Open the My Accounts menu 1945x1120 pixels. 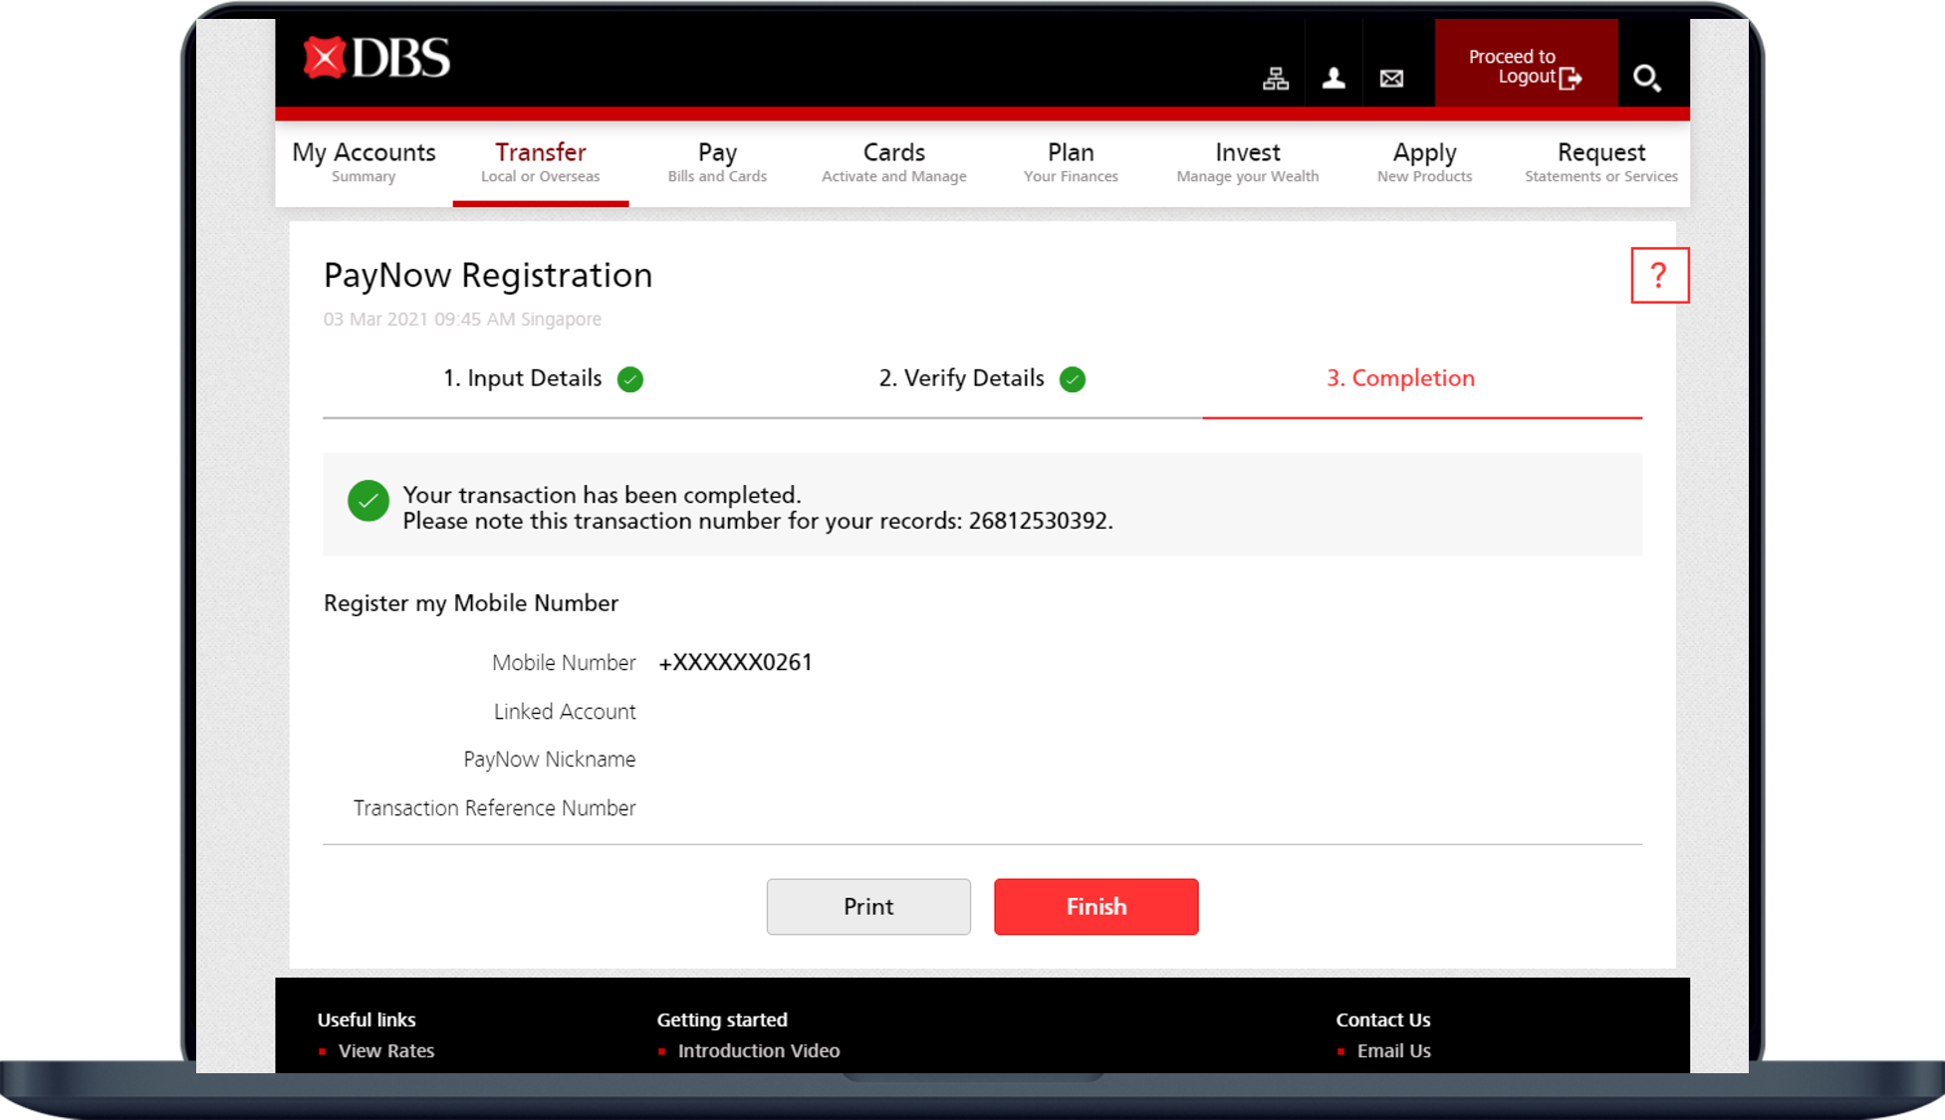pos(364,162)
